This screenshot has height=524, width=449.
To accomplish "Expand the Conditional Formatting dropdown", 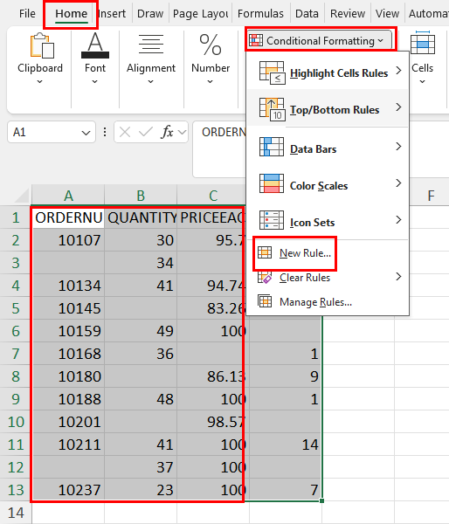I will (320, 41).
